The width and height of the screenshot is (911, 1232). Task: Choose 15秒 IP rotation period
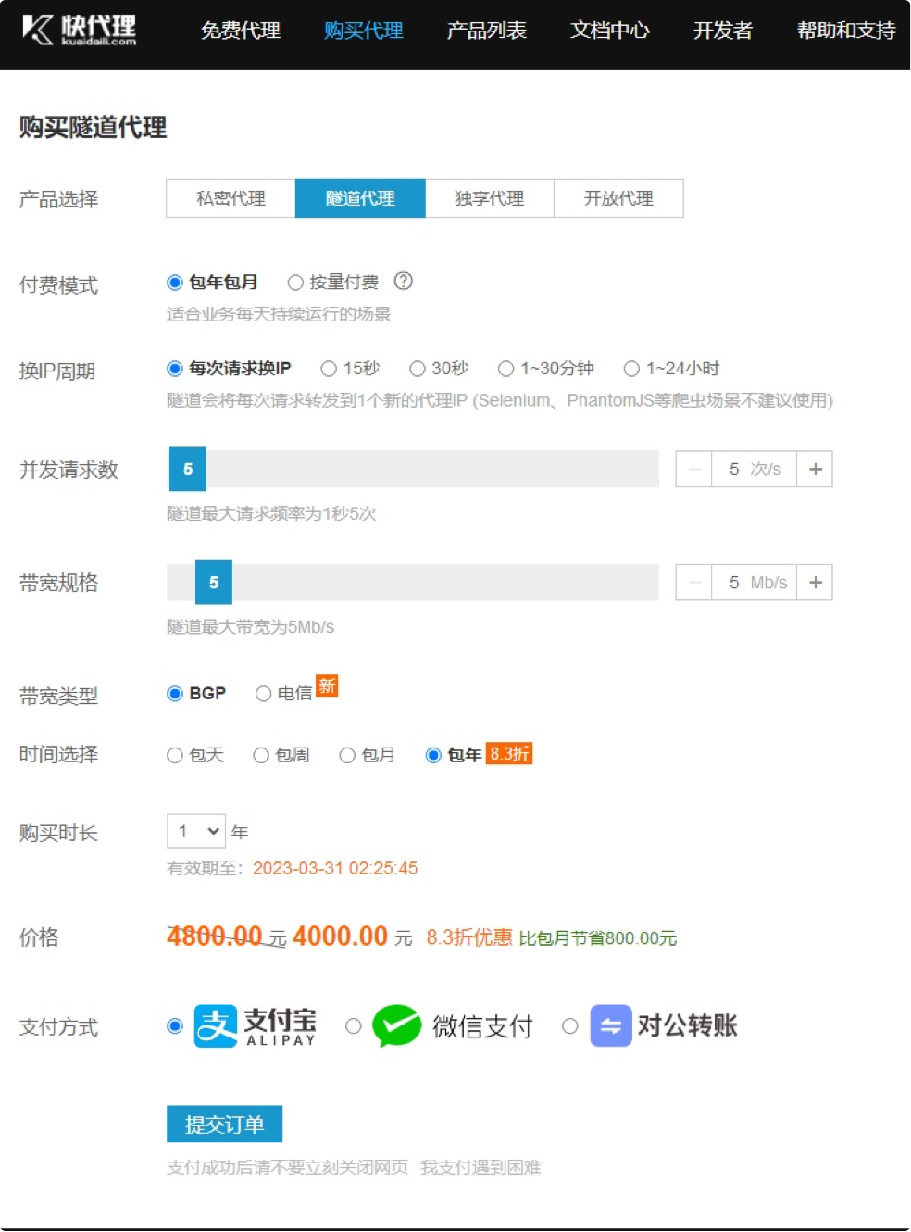tap(329, 369)
